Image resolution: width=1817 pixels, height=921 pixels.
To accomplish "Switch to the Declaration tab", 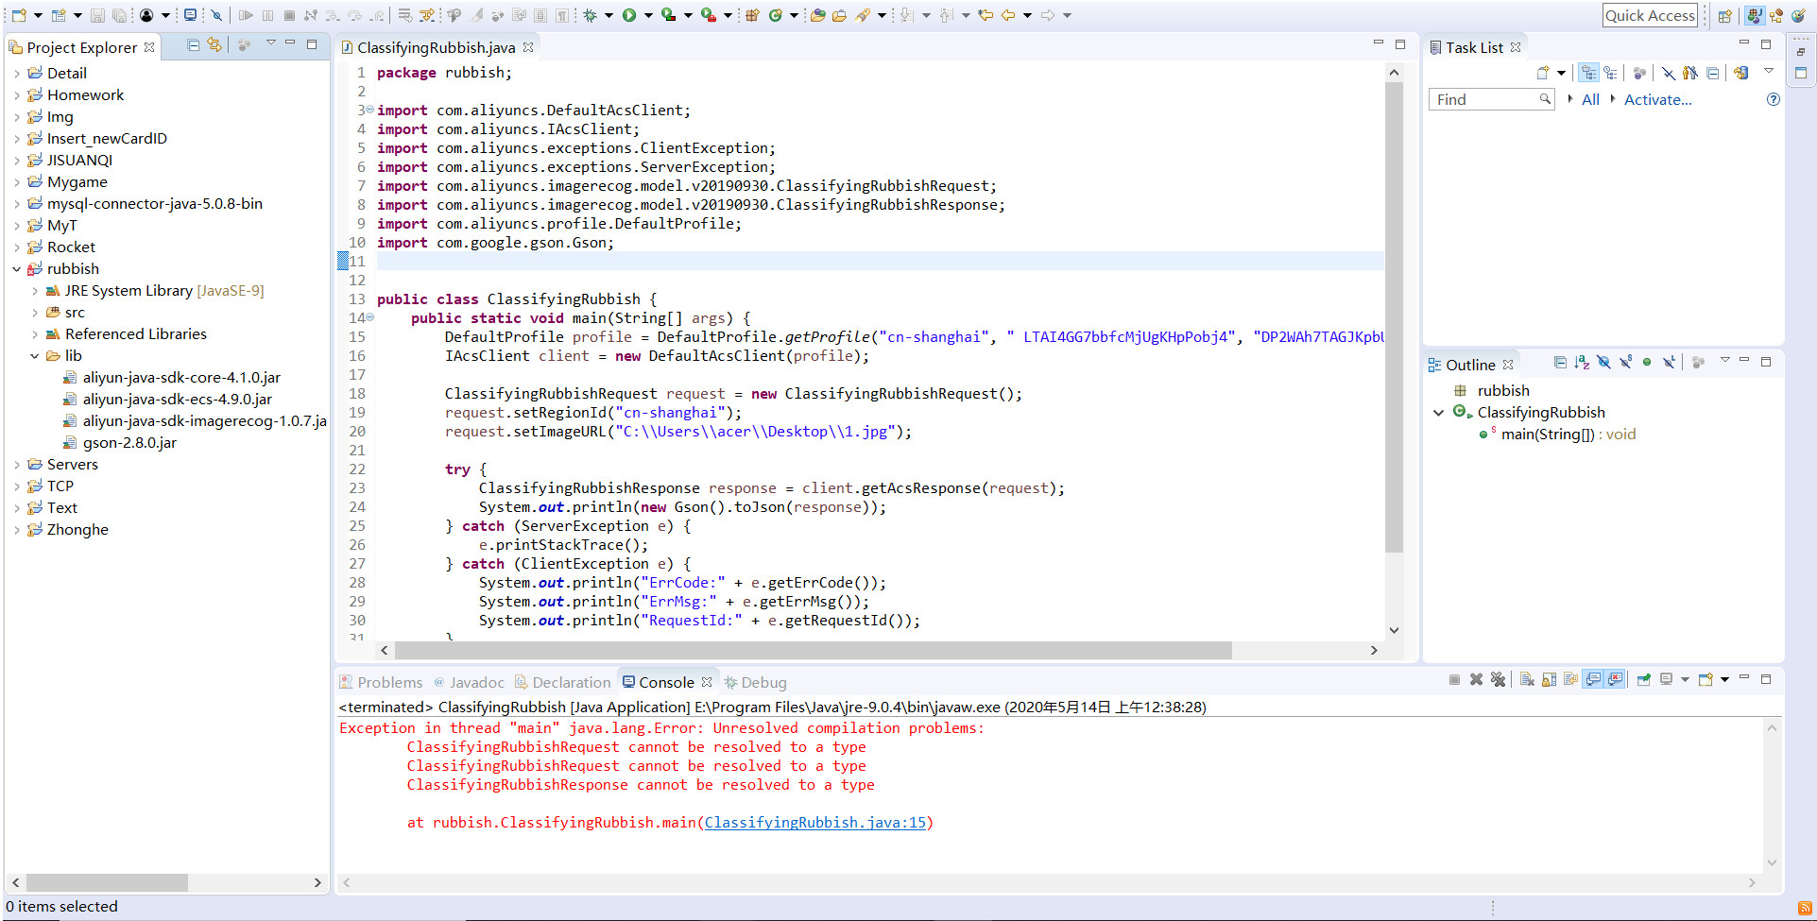I will click(563, 682).
